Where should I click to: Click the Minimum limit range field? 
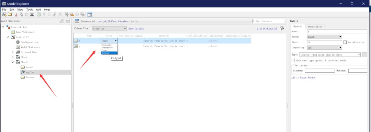pos(320,71)
